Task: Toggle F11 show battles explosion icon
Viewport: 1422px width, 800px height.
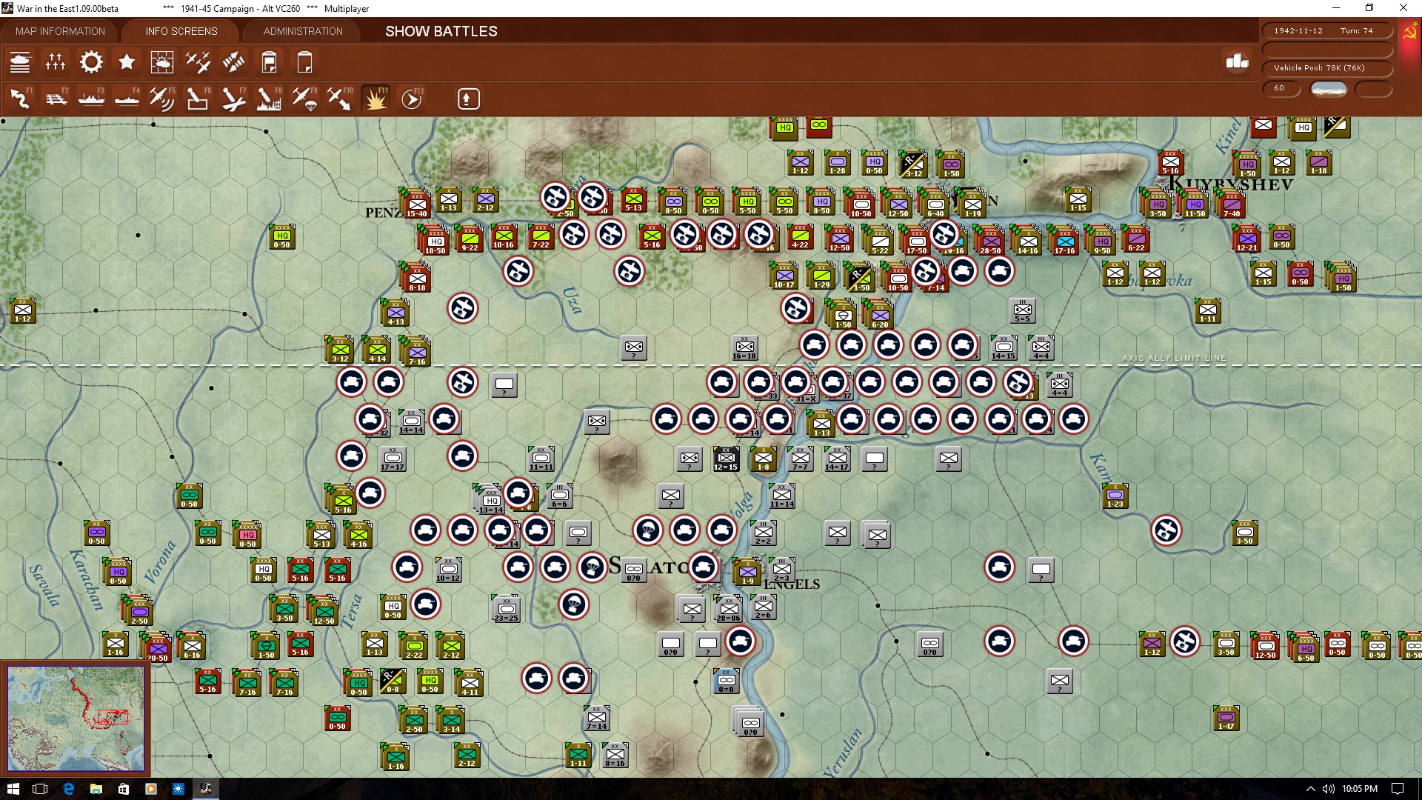Action: [375, 99]
